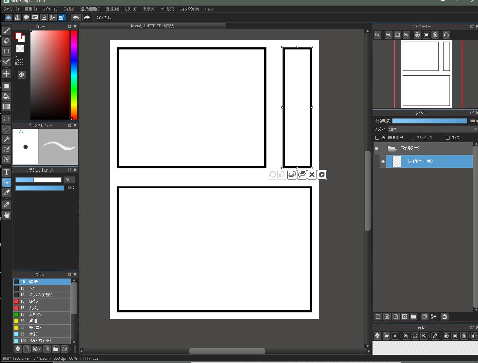Select the Move tool
Viewport: 478px width, 363px height.
(x=7, y=74)
